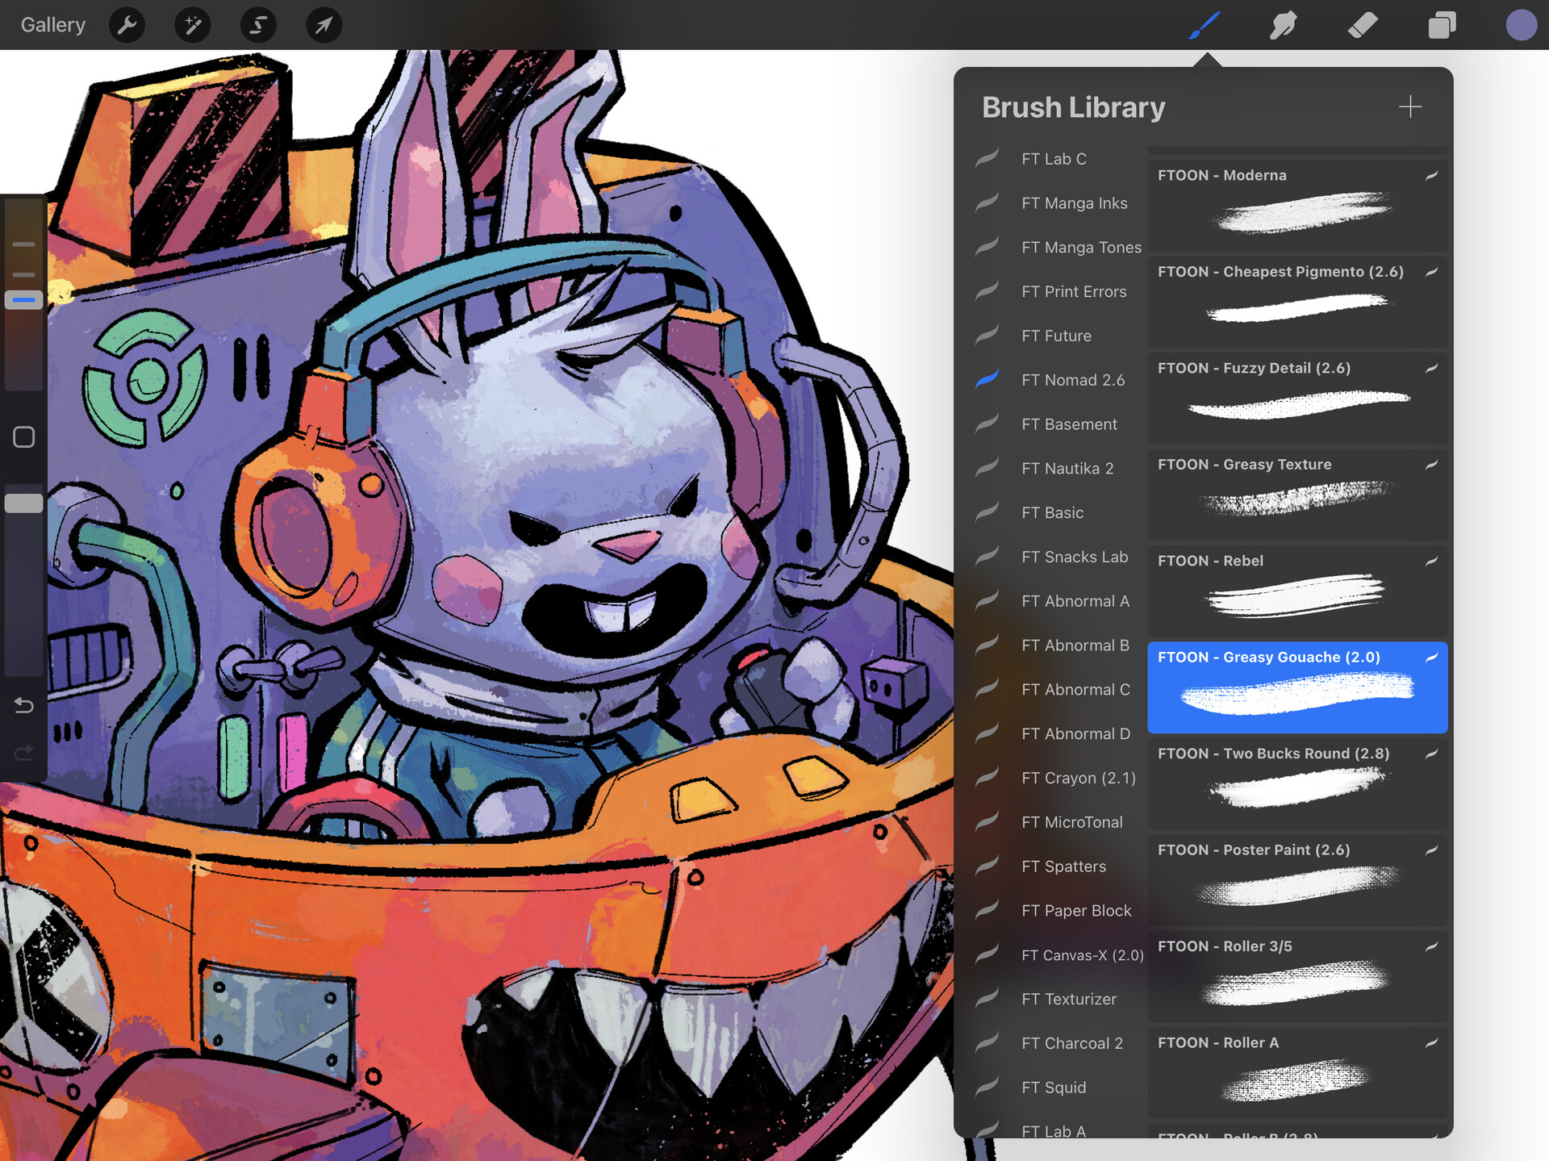This screenshot has height=1161, width=1549.
Task: Tap the Undo arrow
Action: point(23,705)
